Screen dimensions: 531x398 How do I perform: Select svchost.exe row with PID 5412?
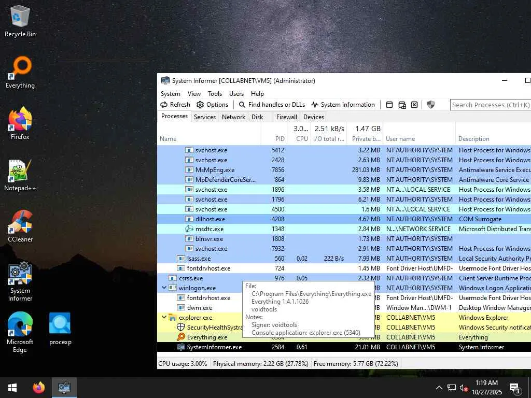pos(344,150)
